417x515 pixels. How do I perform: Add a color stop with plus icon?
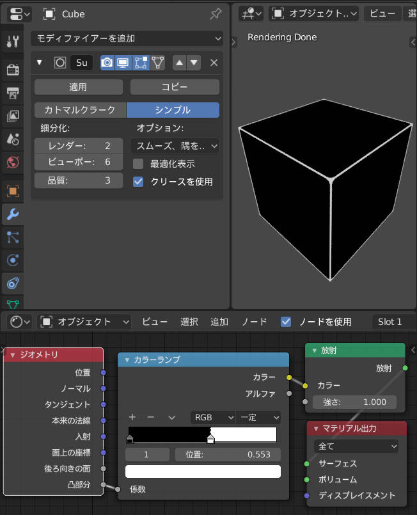pos(132,417)
